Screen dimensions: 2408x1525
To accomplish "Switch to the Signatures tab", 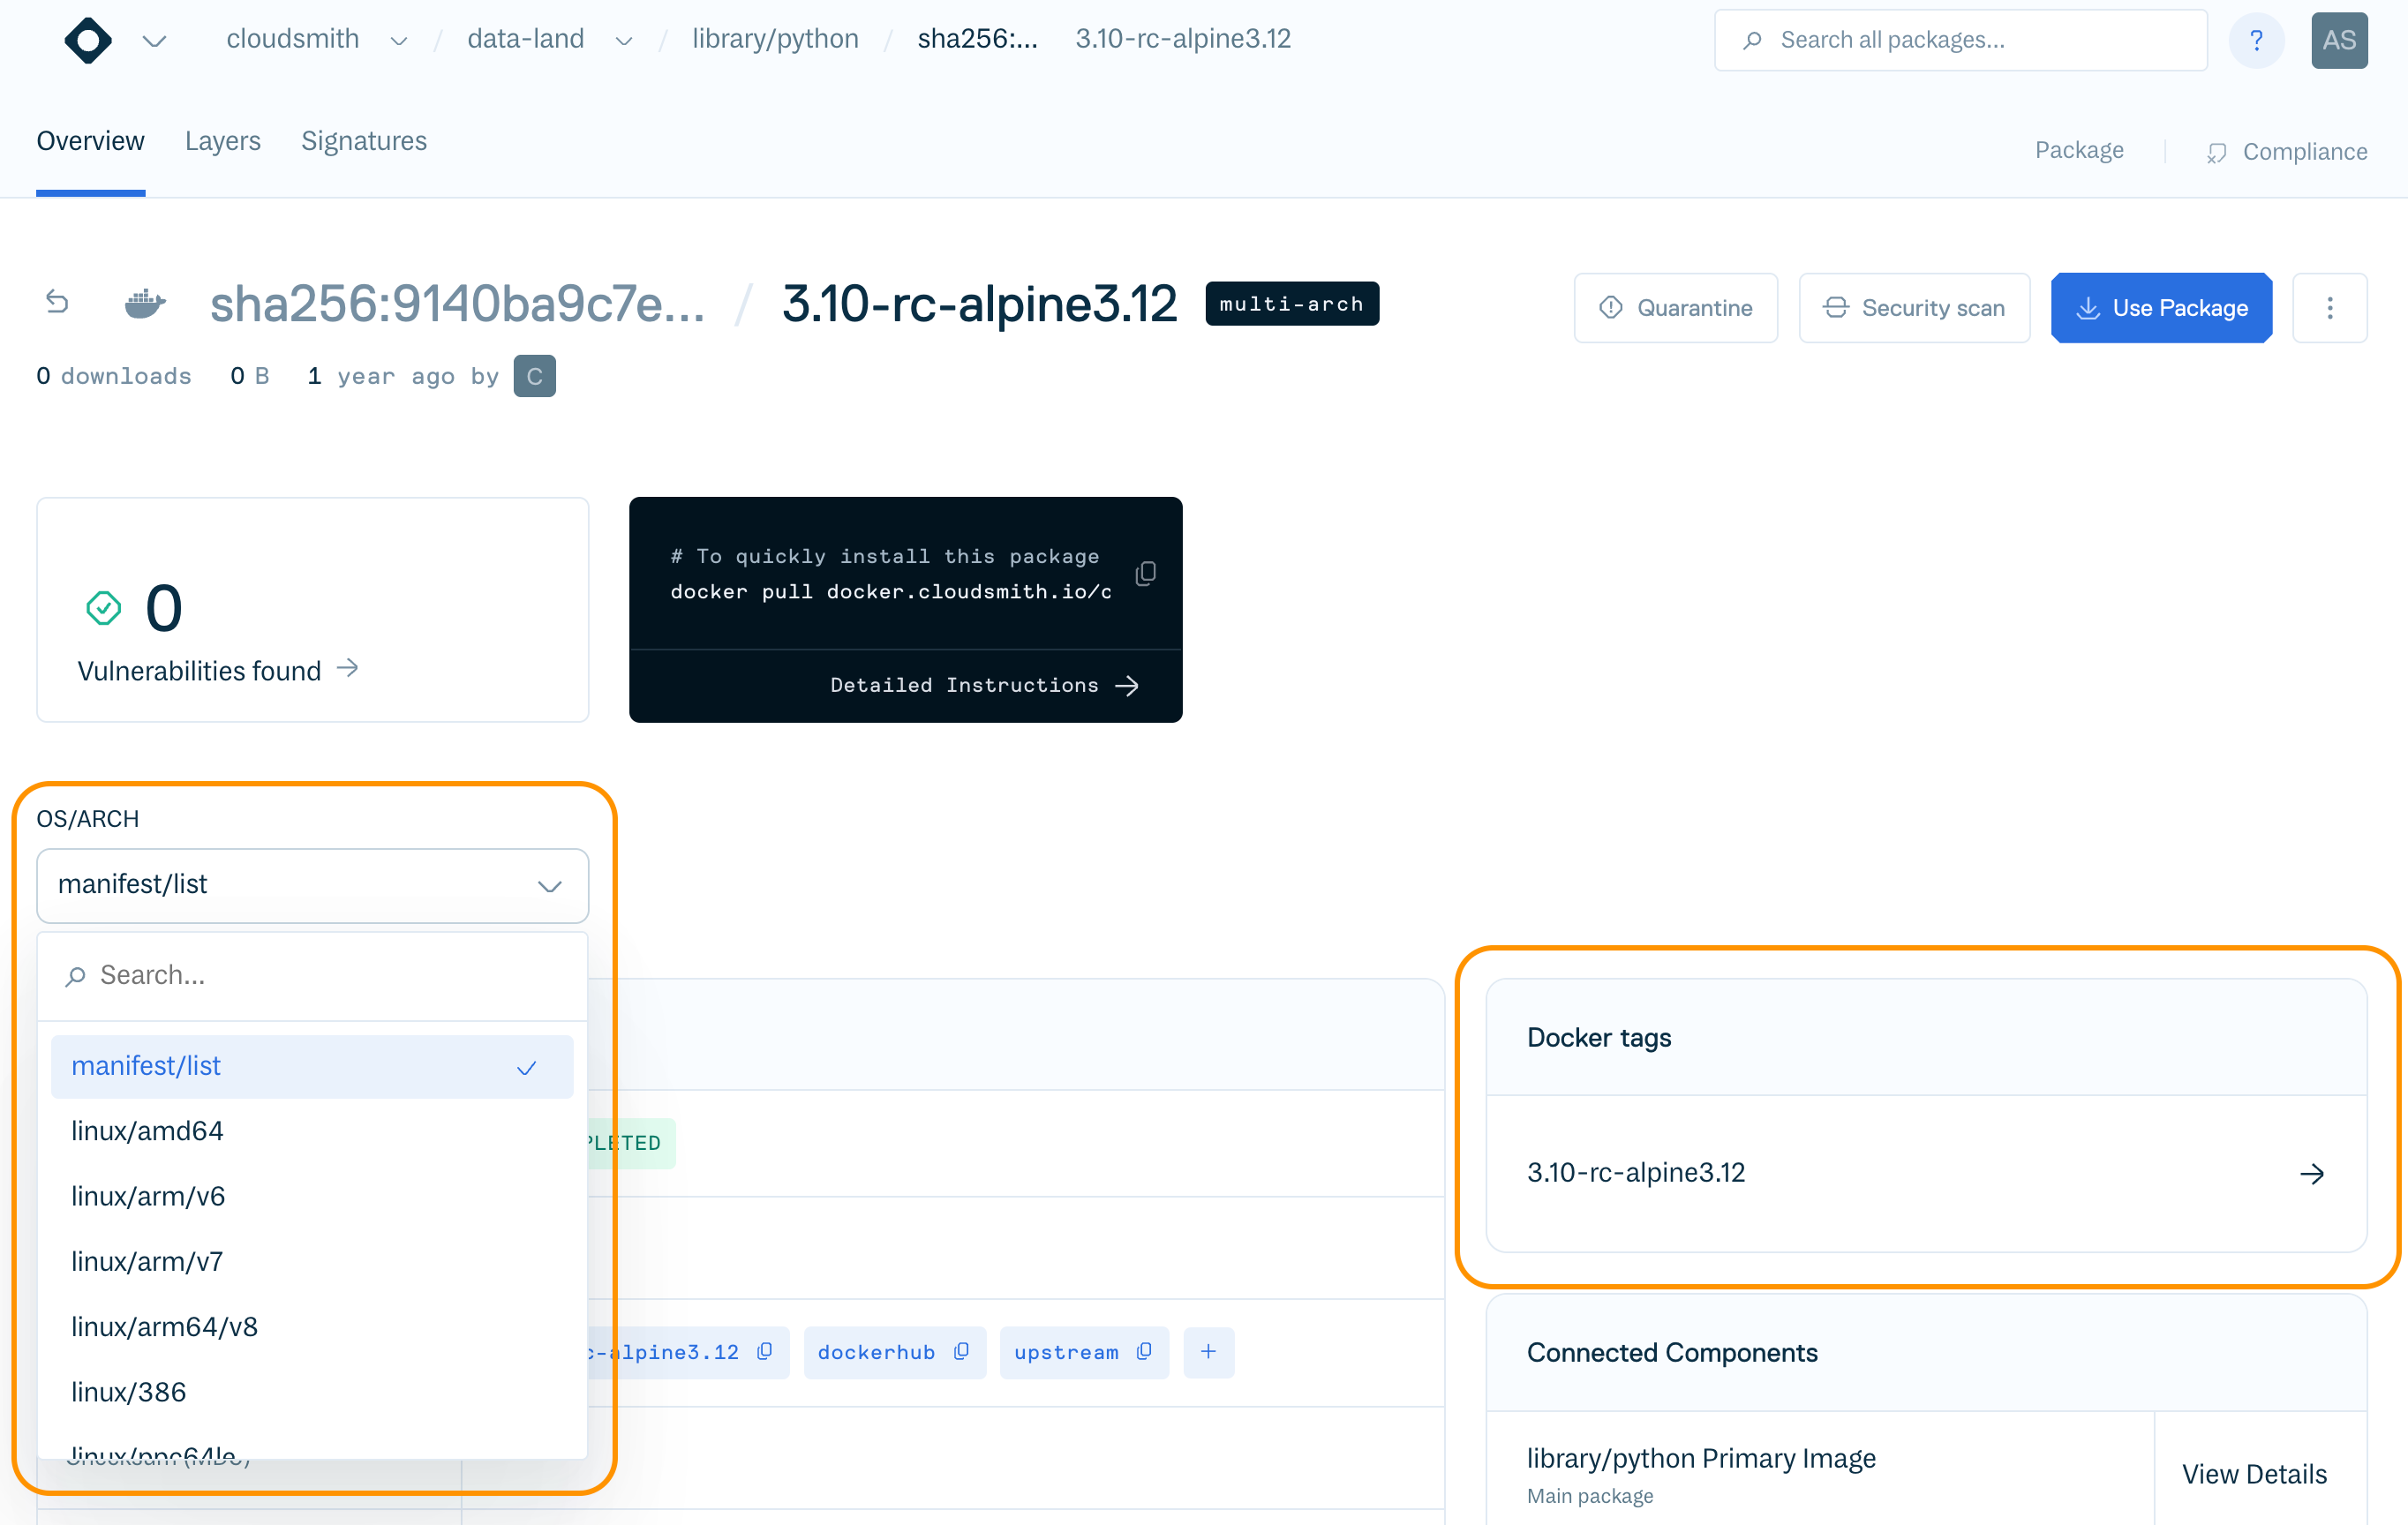I will (x=363, y=141).
